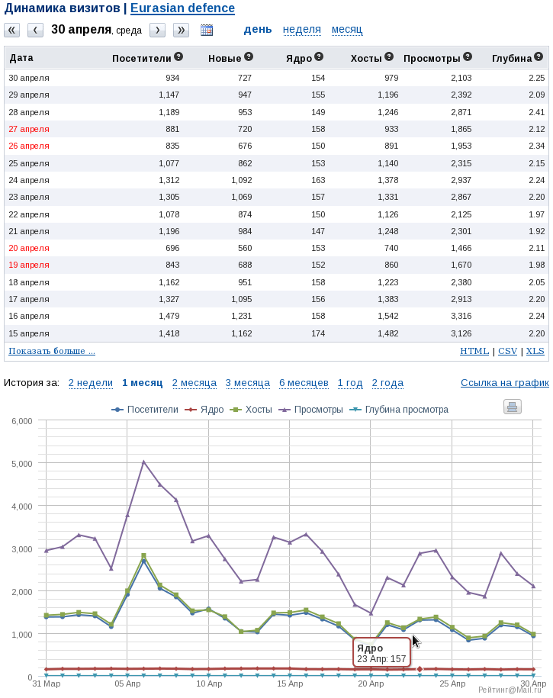
Task: Select 2 недели history range
Action: (91, 383)
